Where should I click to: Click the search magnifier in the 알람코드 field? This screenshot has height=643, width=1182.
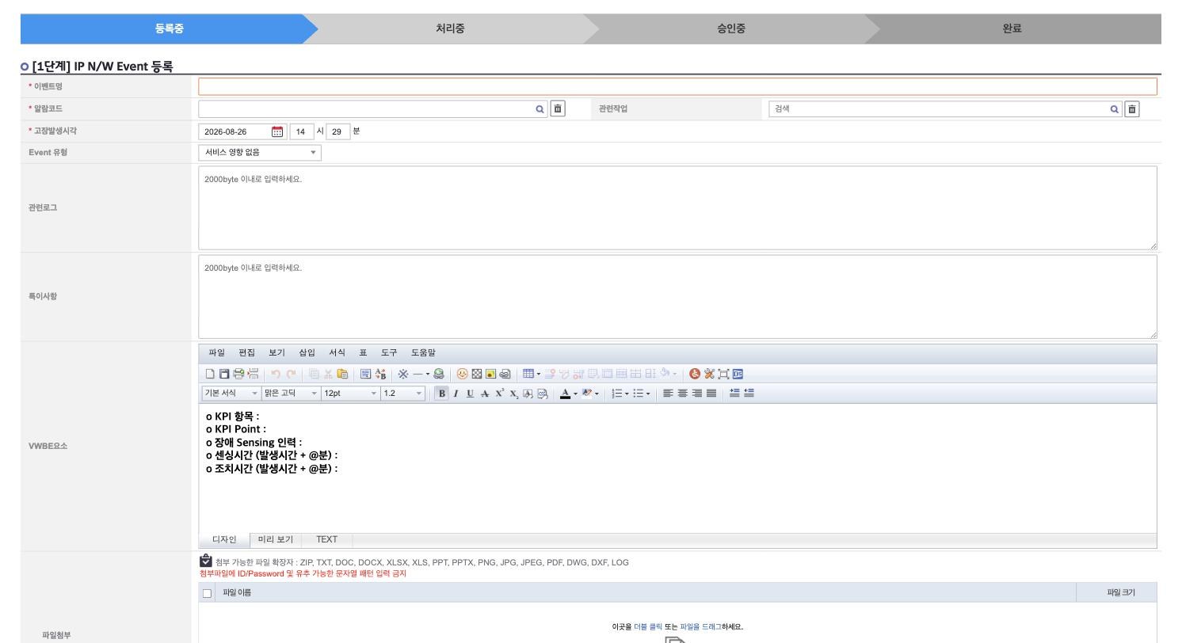(x=540, y=109)
